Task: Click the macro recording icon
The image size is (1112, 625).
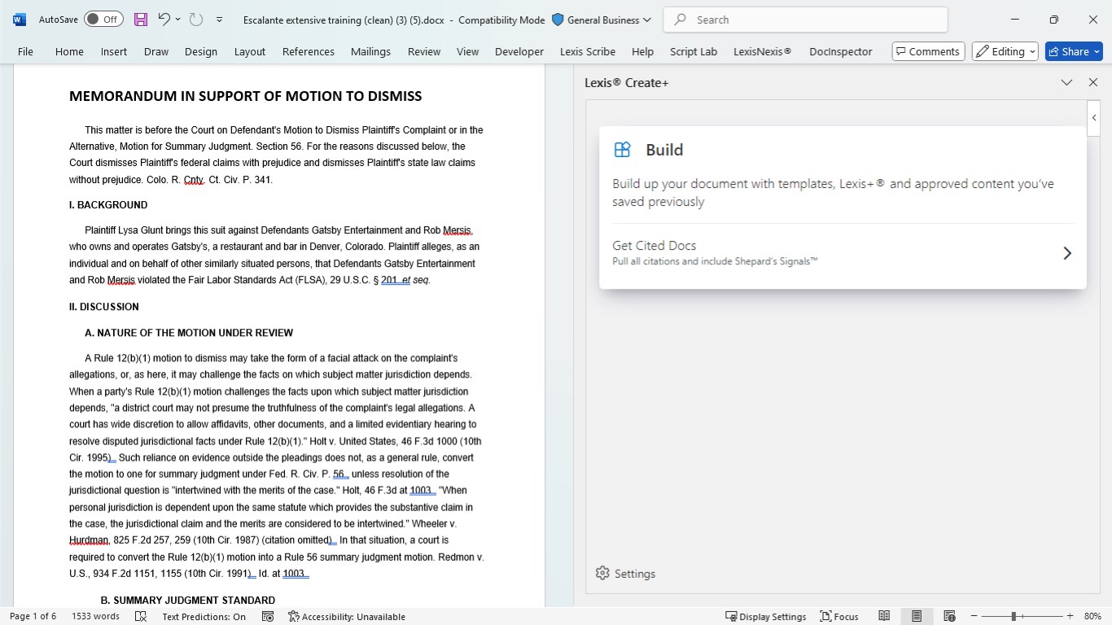Action: pyautogui.click(x=267, y=617)
